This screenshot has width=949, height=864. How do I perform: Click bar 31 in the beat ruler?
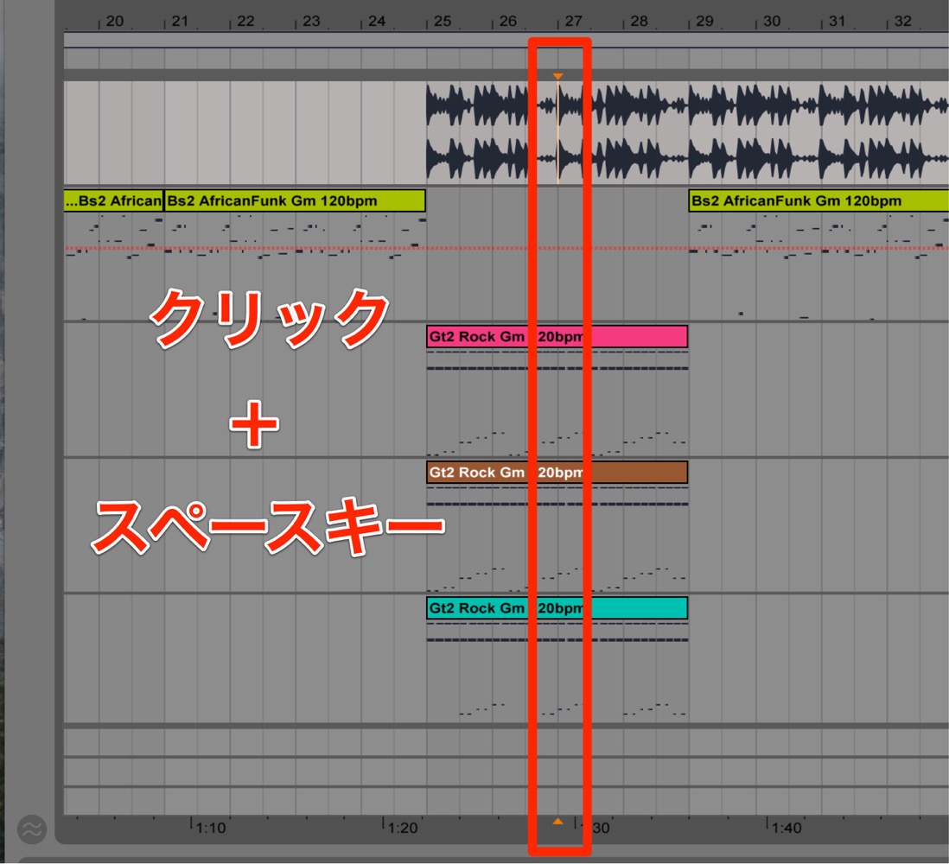(837, 22)
